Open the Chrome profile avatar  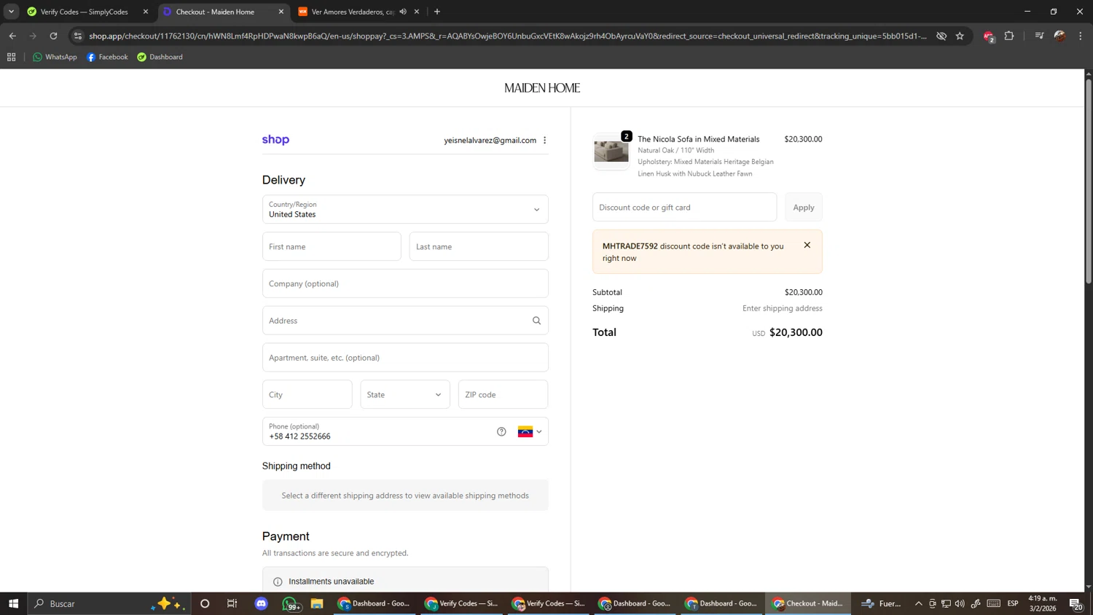[x=1059, y=36]
